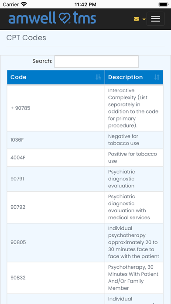The image size is (171, 304).
Task: Select the + 90785 code row
Action: (85, 108)
